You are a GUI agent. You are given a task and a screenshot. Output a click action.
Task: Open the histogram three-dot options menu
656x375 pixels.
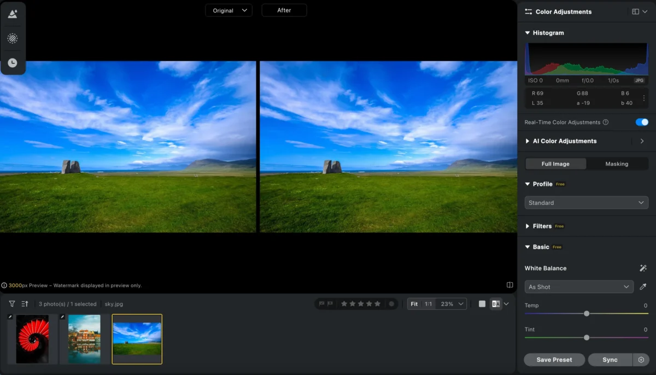pos(643,98)
